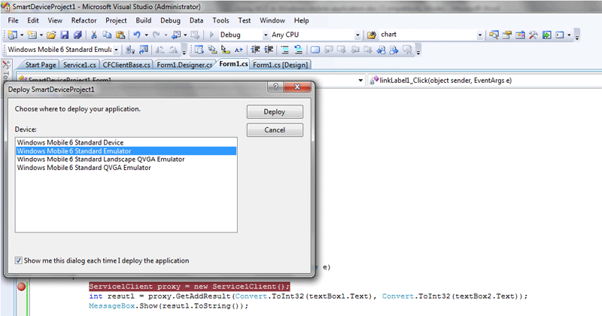Click the Undo arrow icon

tap(137, 35)
